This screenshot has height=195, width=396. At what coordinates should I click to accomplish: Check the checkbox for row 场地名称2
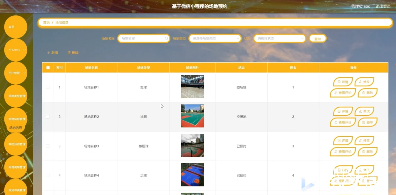coord(48,117)
